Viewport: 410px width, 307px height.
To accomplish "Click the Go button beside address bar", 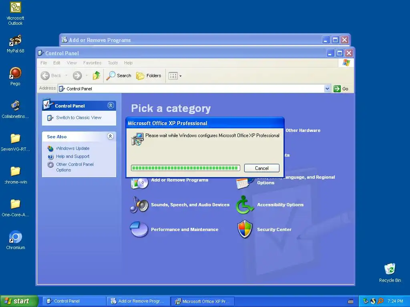I will click(341, 89).
